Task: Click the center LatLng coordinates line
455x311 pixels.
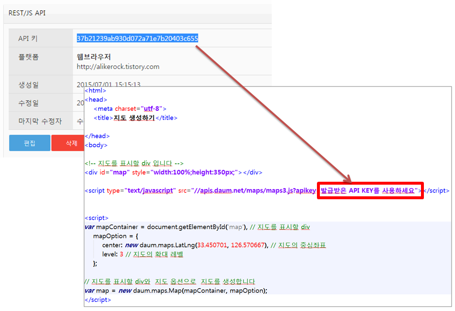Action: tap(214, 245)
